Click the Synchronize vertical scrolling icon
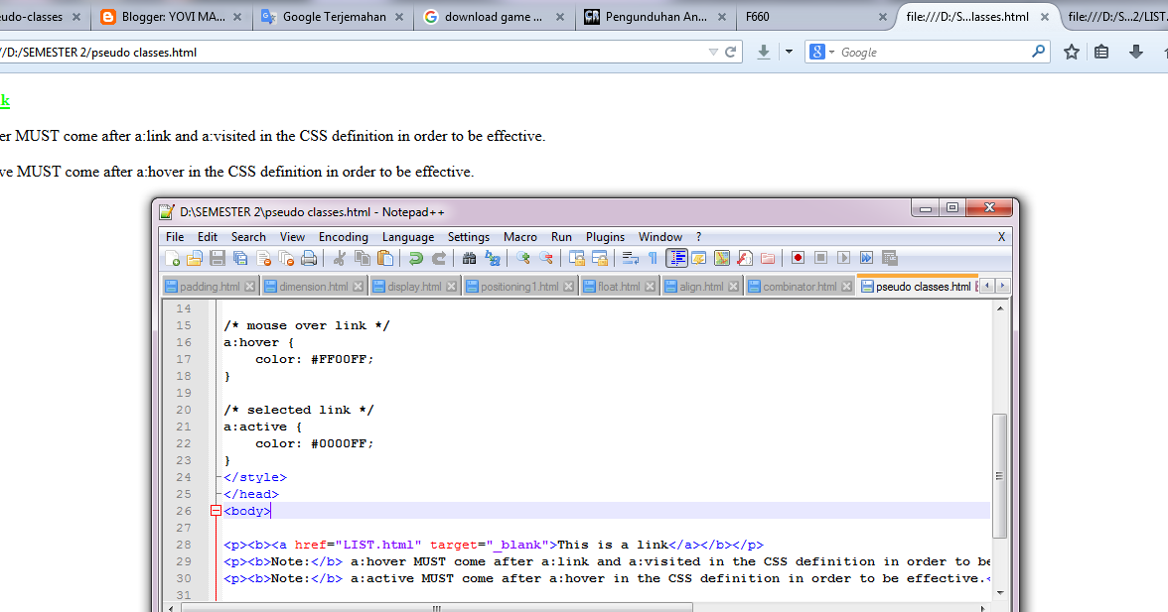Viewport: 1168px width, 612px height. pyautogui.click(x=576, y=258)
